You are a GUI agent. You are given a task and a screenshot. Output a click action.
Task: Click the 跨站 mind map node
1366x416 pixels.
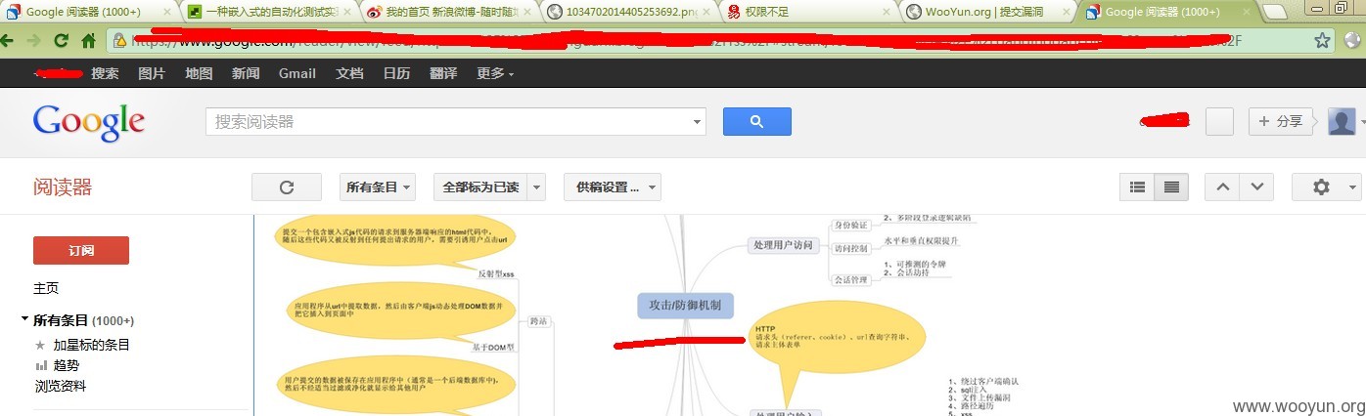(x=538, y=320)
